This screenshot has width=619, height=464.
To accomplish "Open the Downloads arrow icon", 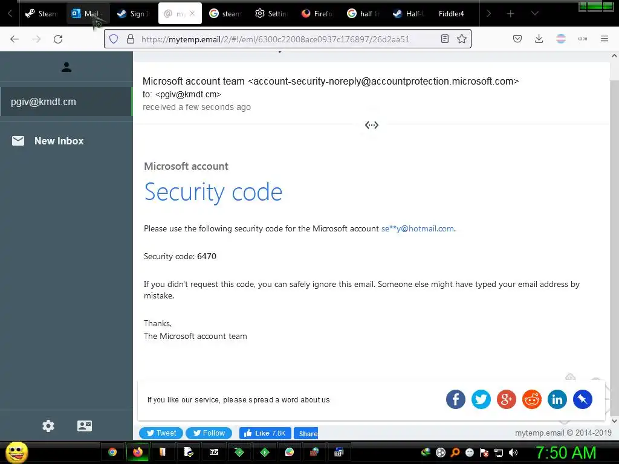I will pos(539,39).
